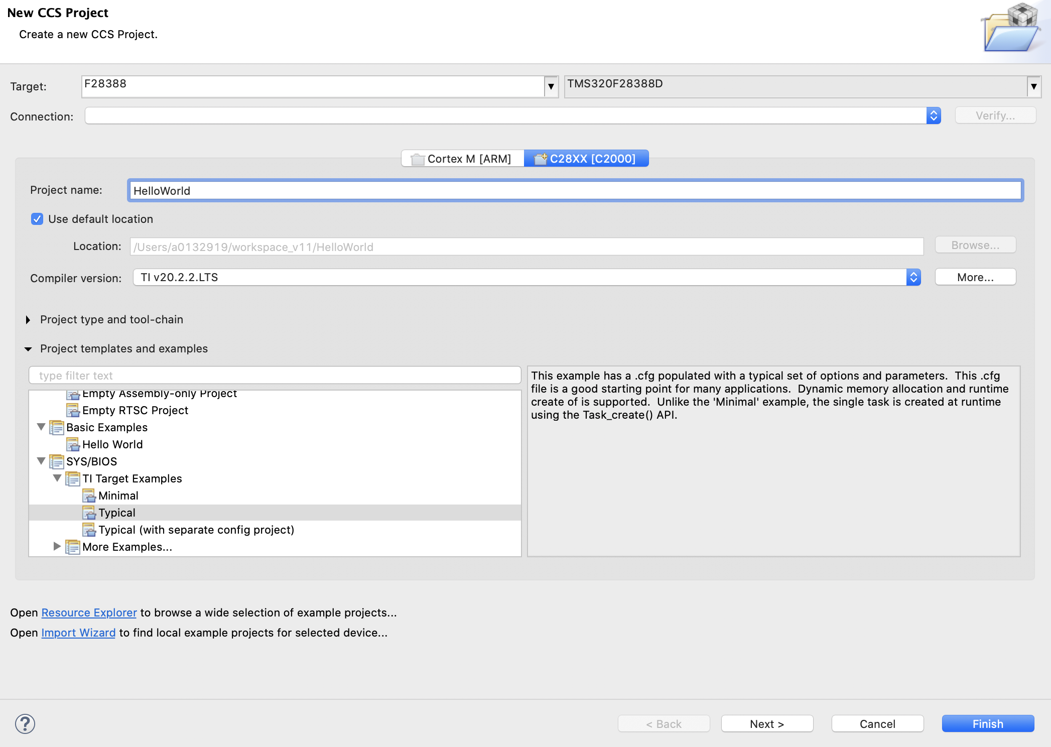Click the separate config project Typical icon
The height and width of the screenshot is (747, 1051).
(89, 530)
